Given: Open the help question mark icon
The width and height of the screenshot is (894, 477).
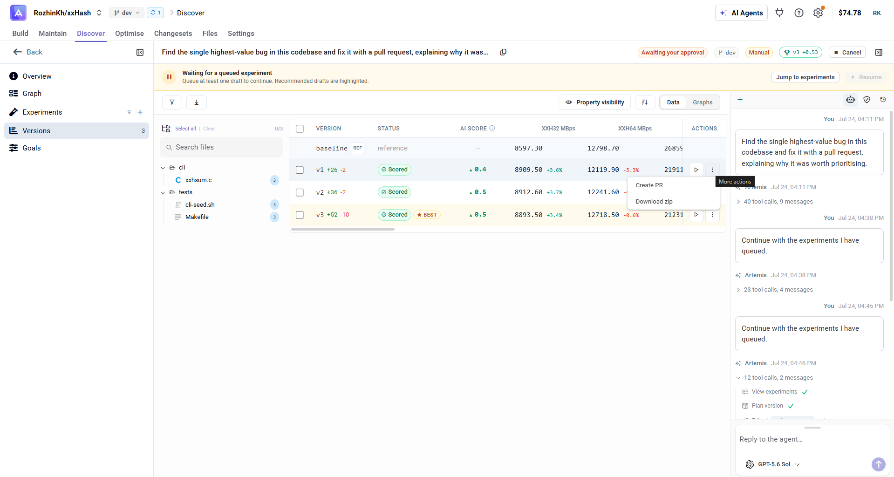Looking at the screenshot, I should pos(799,13).
